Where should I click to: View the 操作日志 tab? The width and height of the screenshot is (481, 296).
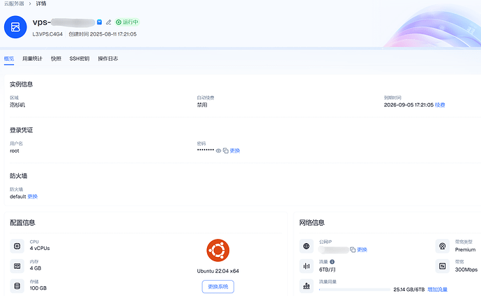click(x=108, y=59)
